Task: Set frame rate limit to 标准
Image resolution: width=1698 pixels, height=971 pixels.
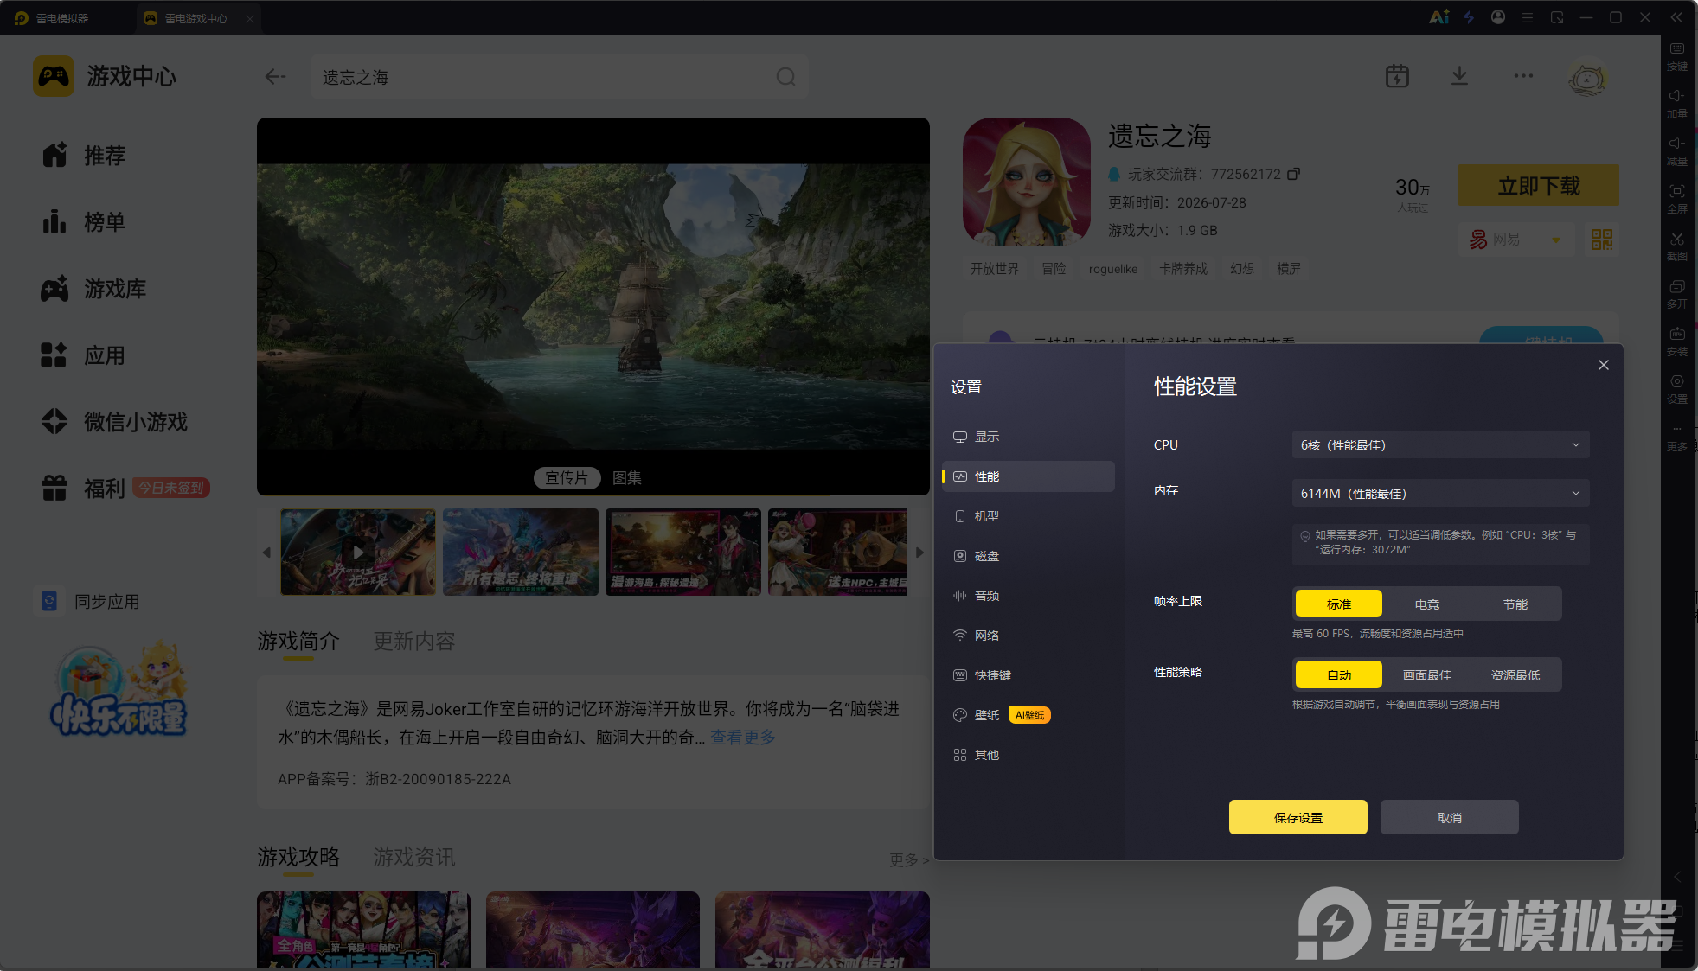Action: (1339, 604)
